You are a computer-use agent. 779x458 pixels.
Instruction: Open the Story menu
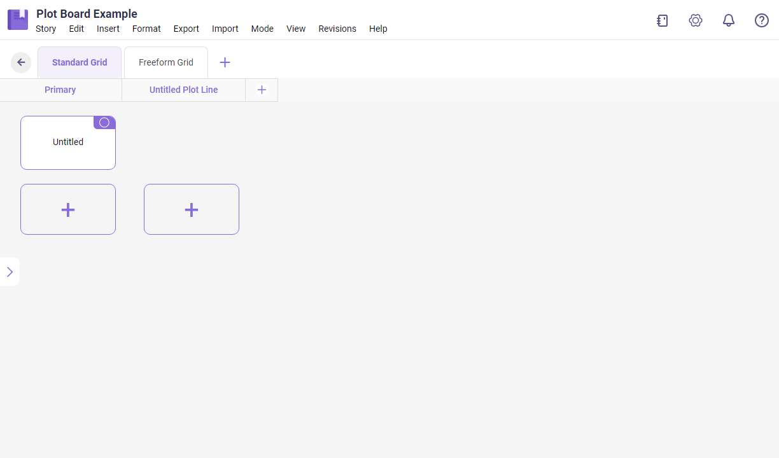coord(46,29)
